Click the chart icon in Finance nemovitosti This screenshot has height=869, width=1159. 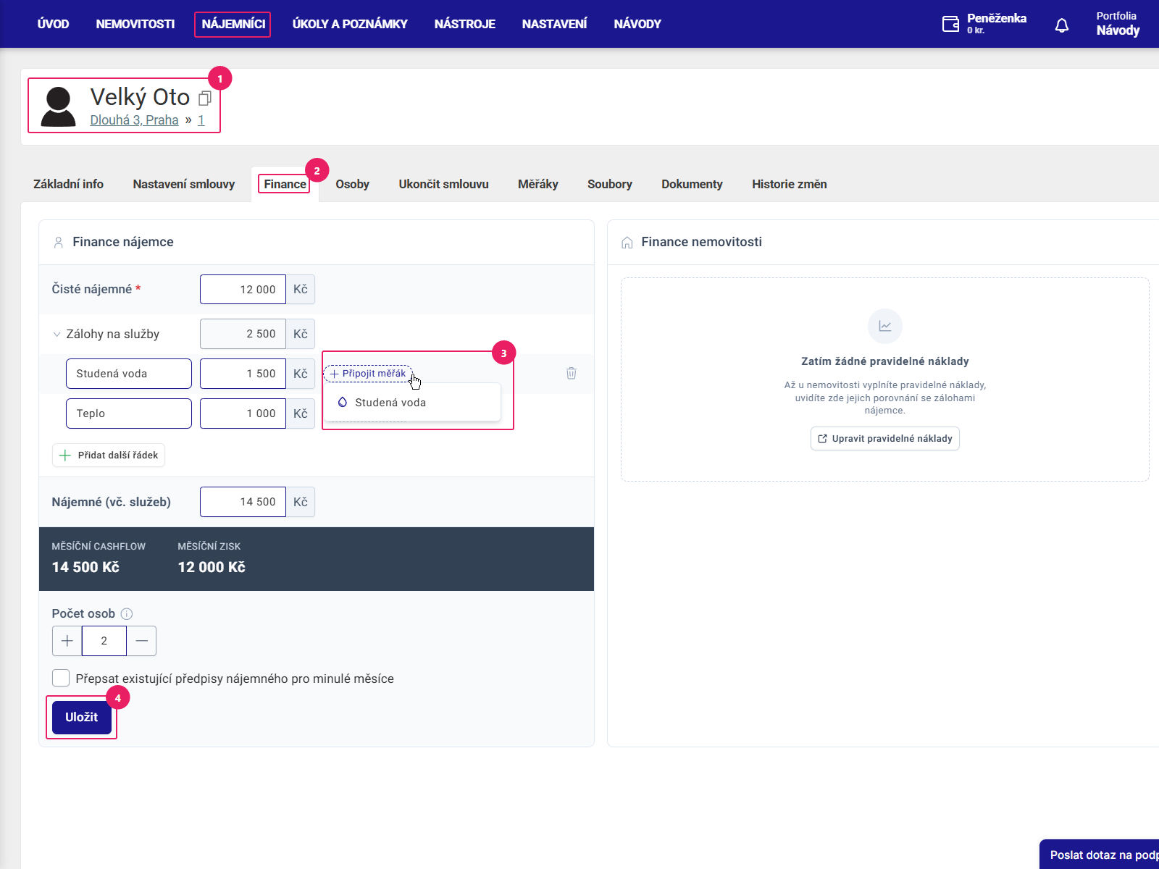coord(885,327)
